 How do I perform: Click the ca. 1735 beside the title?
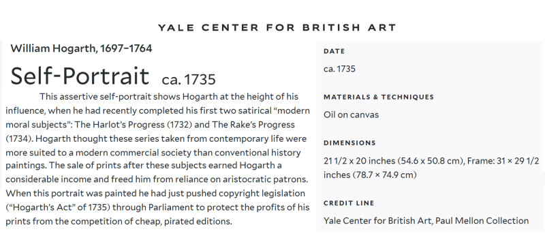click(x=189, y=80)
